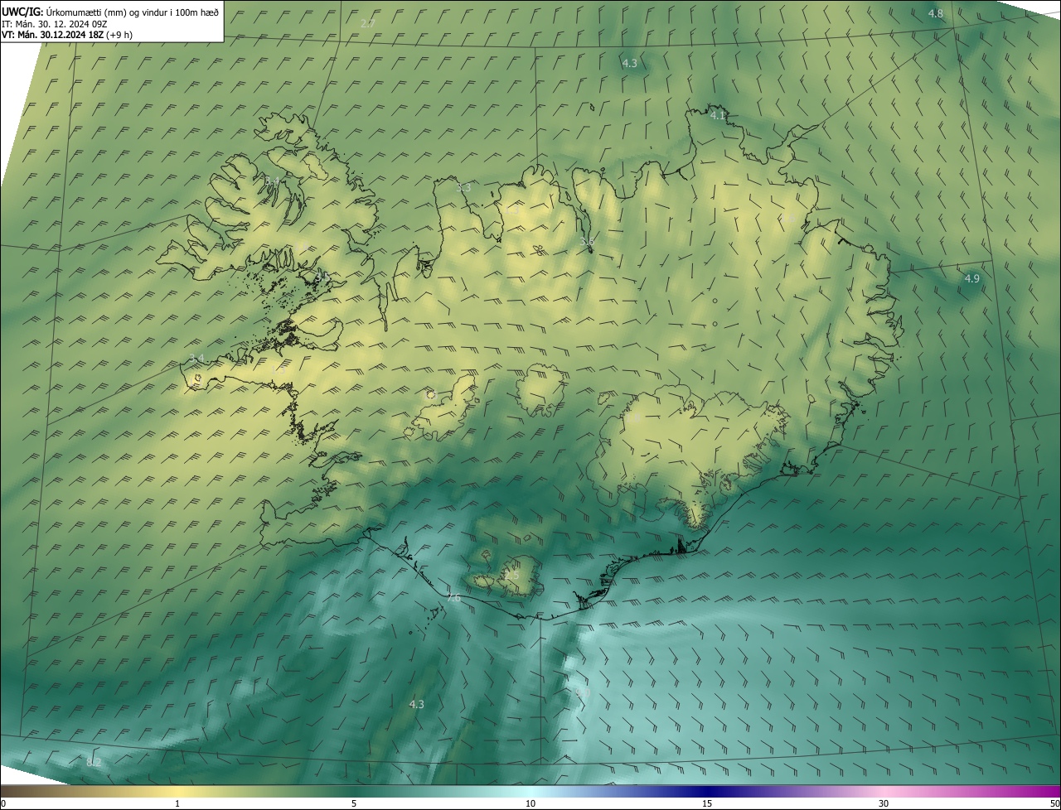
Task: Click the 2.5 value on the southern glacier
Action: (511, 576)
